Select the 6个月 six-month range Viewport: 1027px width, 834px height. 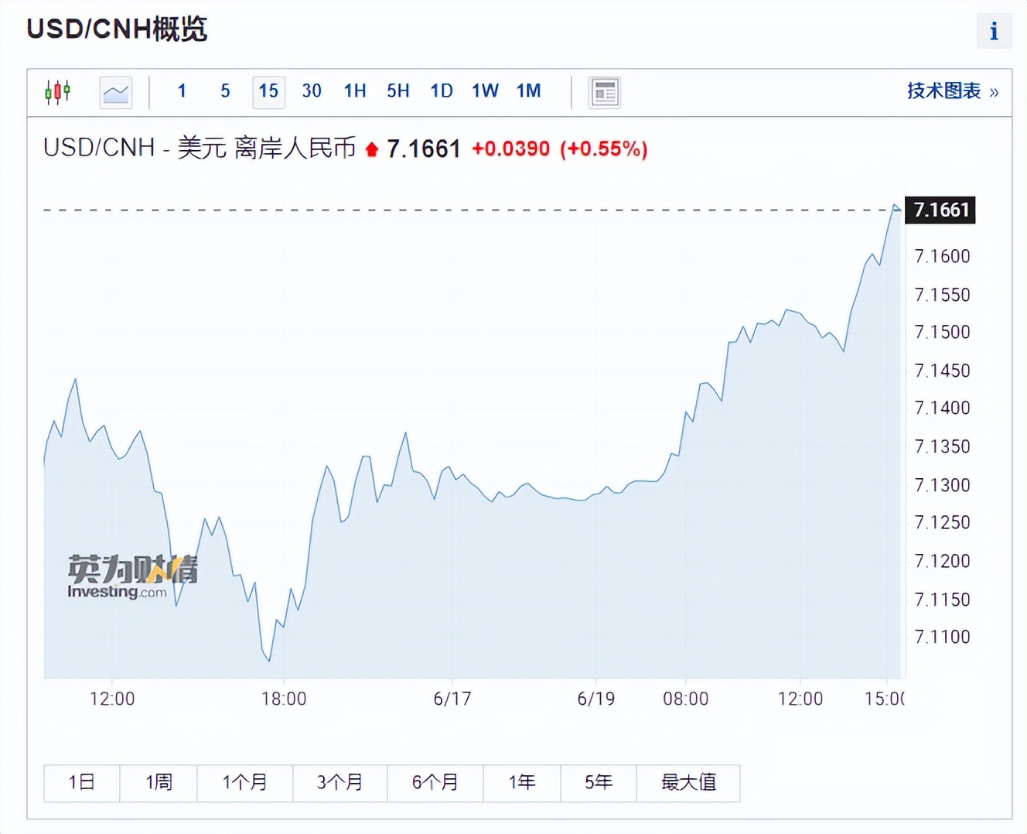coord(435,782)
